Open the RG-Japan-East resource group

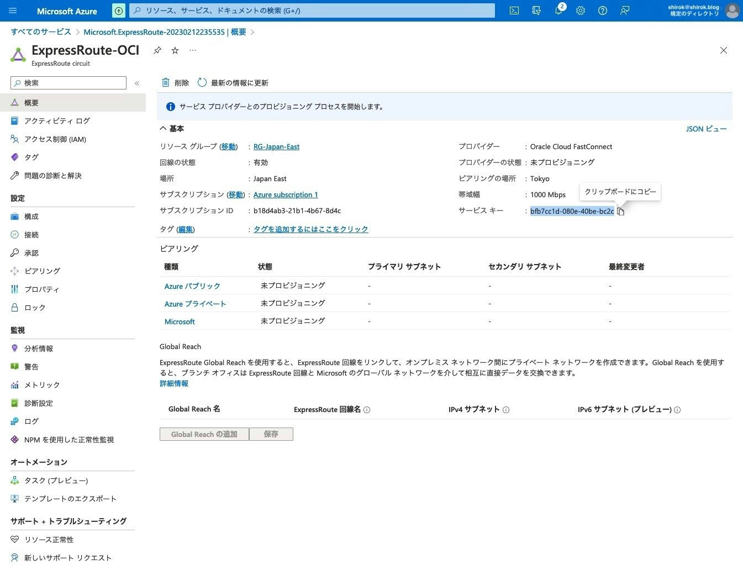276,146
